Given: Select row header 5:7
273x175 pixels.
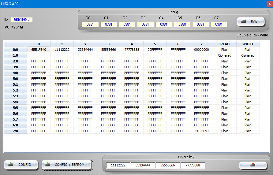Looking at the screenshot, I should (16, 119).
